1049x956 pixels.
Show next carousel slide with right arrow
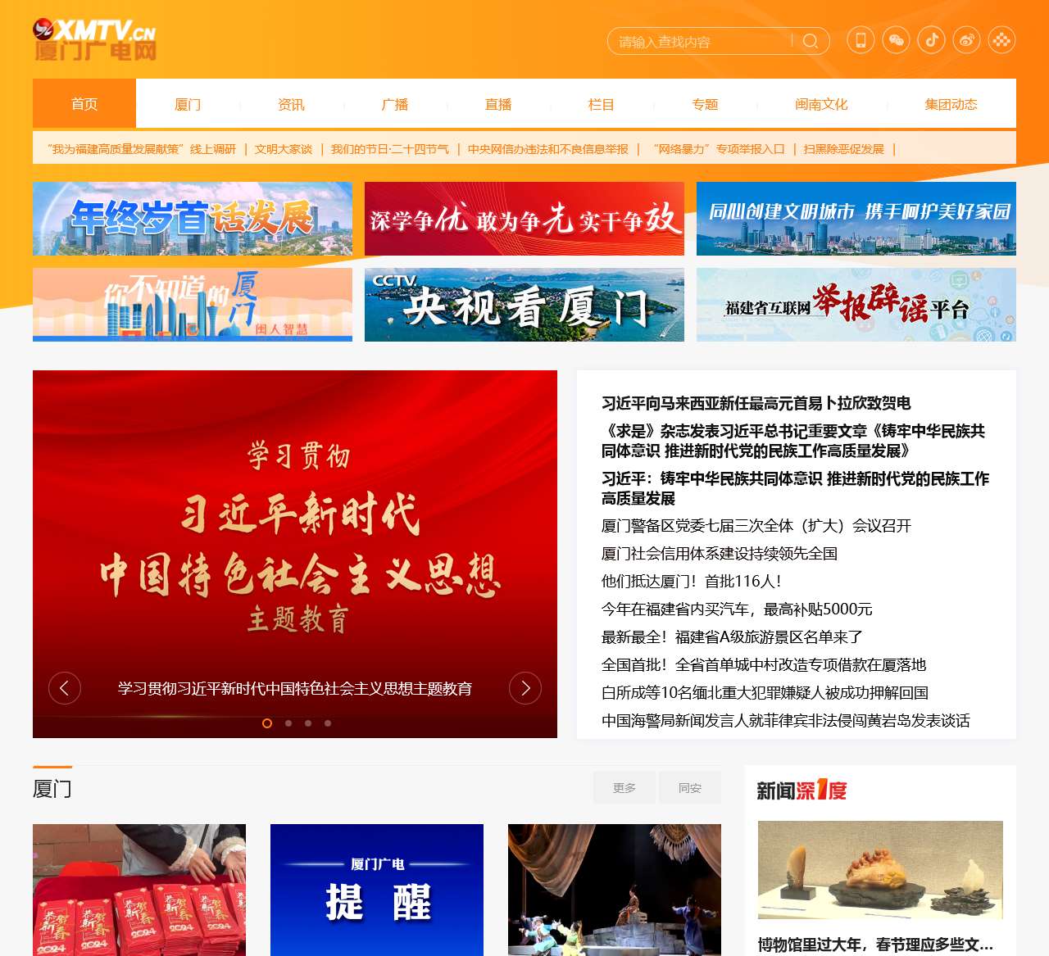pyautogui.click(x=525, y=688)
